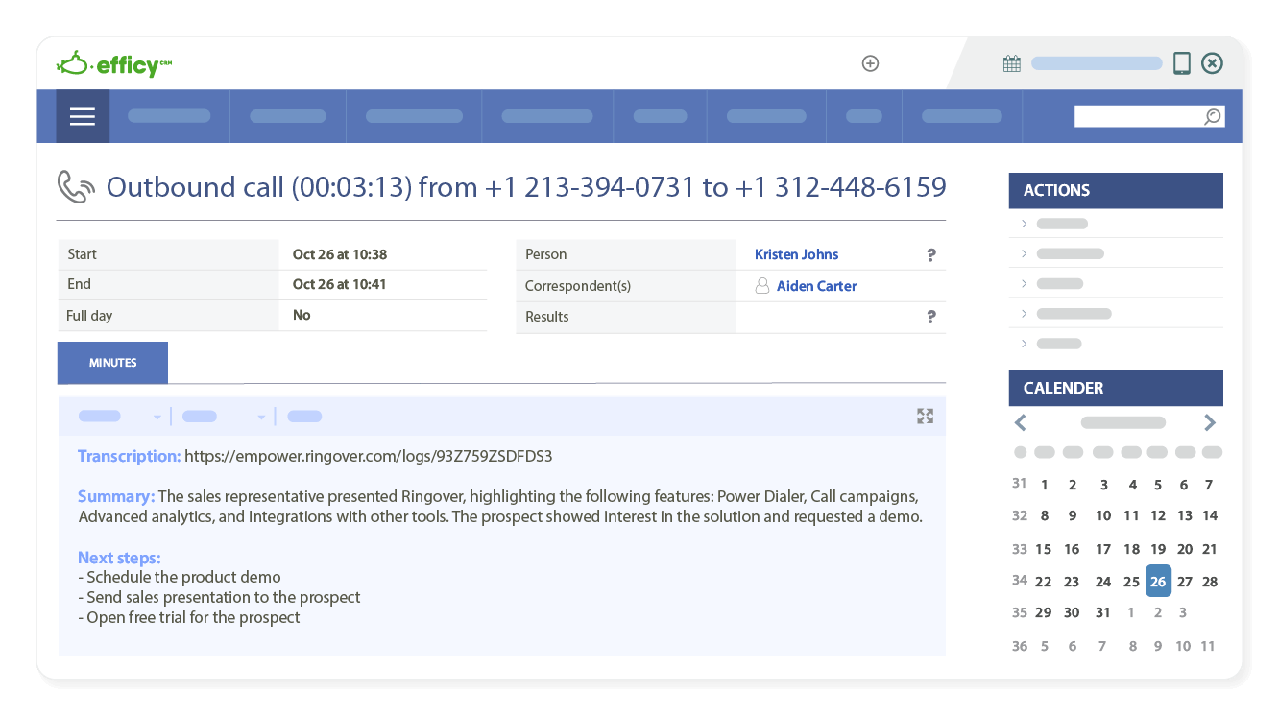
Task: Click the plus icon in the top bar
Action: pos(870,63)
